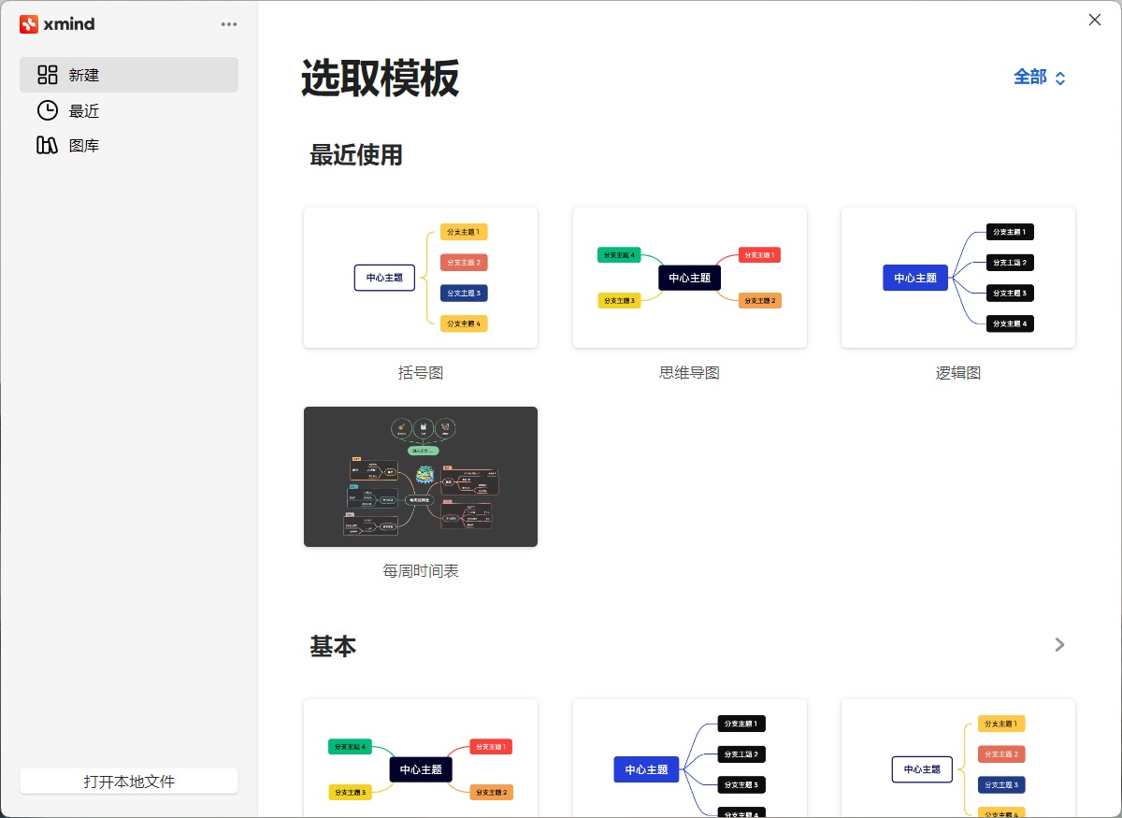Close the template picker dialog

[x=1094, y=19]
